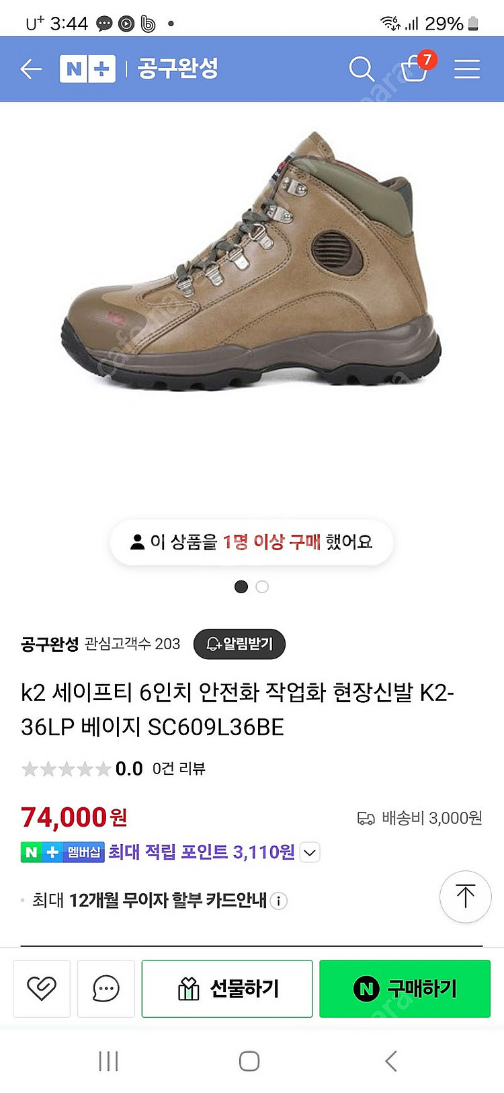Viewport: 504px width, 1093px height.
Task: Expand the 최대 적립 포인트 chevron
Action: coord(309,853)
